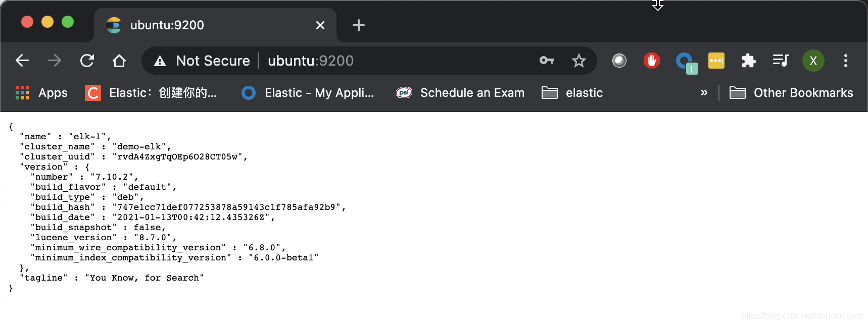Reload the ubuntu:9200 page
Image resolution: width=868 pixels, height=325 pixels.
coord(87,61)
